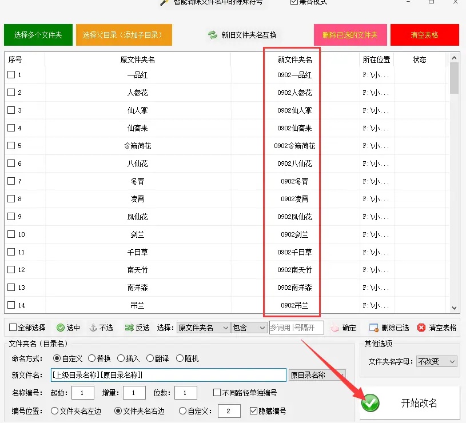Open the 原文件夹名 selection dropdown
The image size is (466, 423).
click(204, 328)
